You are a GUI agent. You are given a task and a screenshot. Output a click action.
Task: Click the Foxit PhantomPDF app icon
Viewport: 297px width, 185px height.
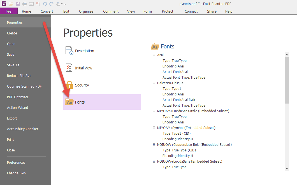[x=4, y=4]
